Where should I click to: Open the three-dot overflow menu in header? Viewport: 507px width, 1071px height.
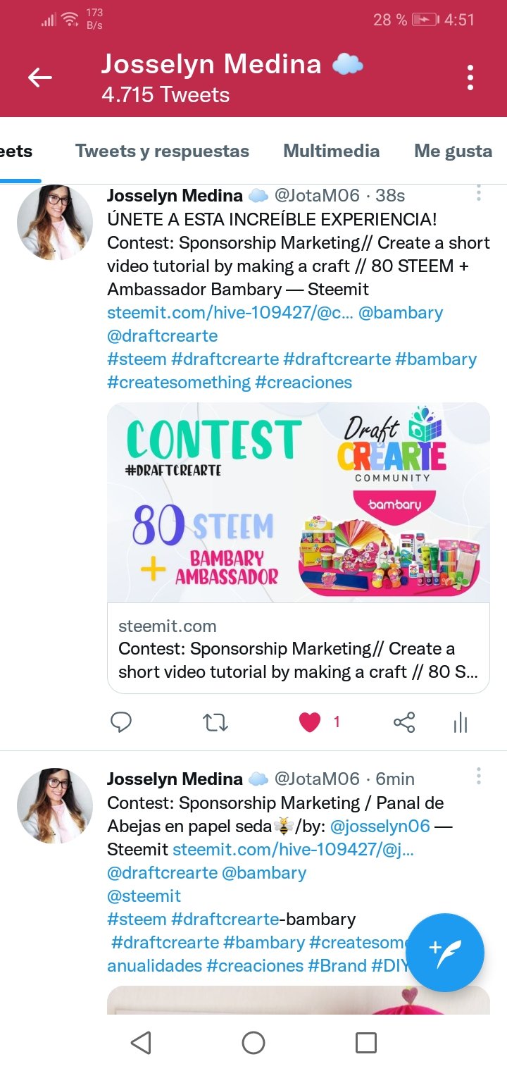point(470,78)
